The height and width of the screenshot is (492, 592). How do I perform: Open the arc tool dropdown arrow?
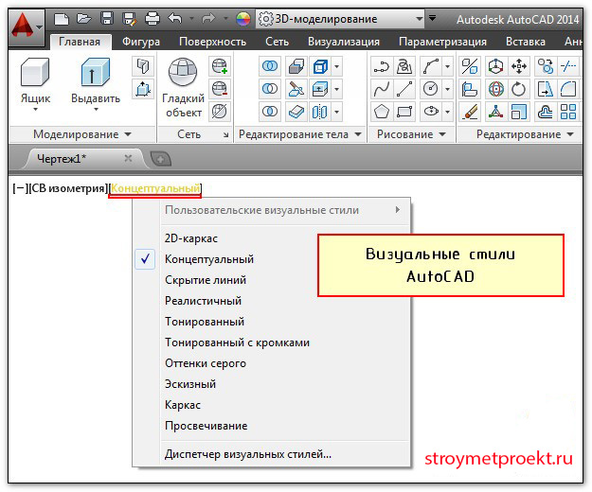[447, 67]
